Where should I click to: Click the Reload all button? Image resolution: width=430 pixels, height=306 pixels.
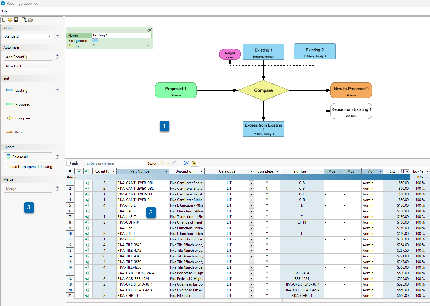click(28, 157)
